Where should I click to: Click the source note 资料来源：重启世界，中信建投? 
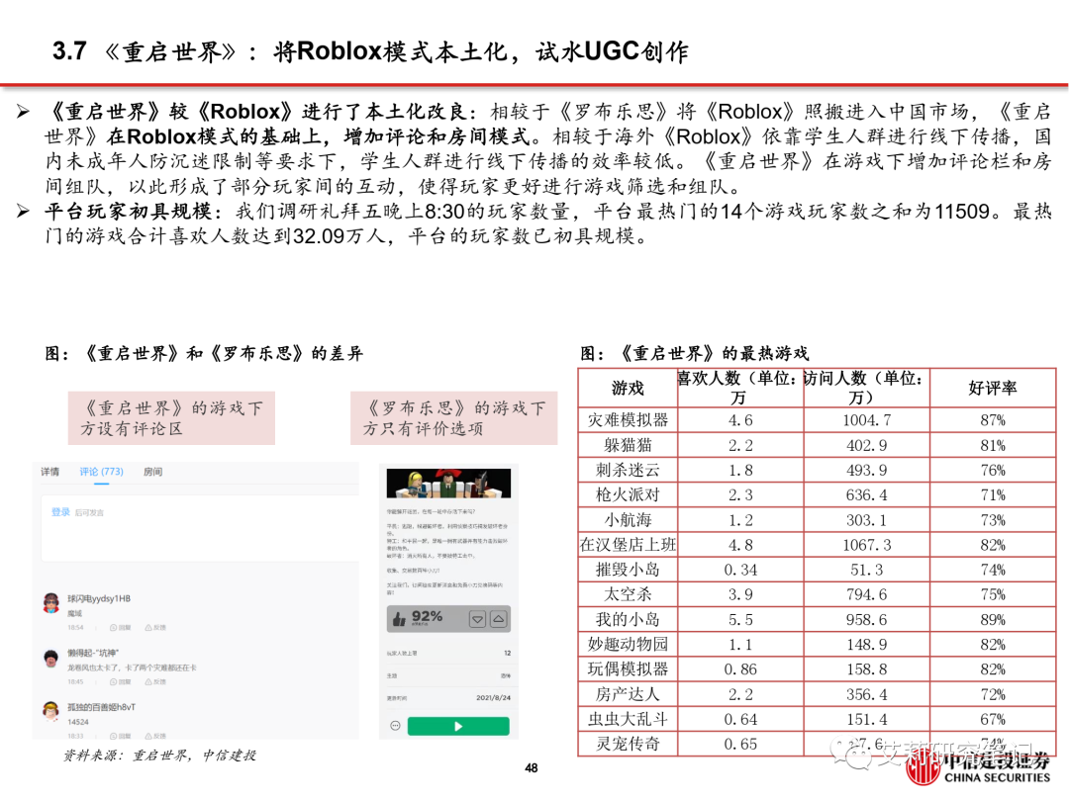click(x=159, y=756)
